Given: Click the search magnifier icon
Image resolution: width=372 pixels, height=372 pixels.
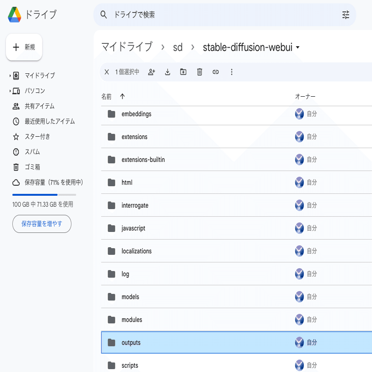Looking at the screenshot, I should point(103,15).
